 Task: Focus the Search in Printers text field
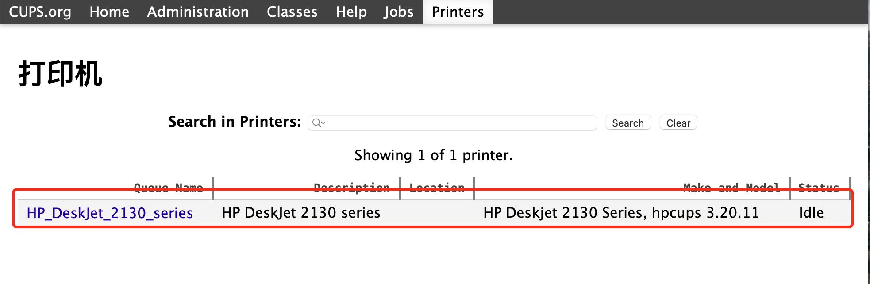coord(460,123)
